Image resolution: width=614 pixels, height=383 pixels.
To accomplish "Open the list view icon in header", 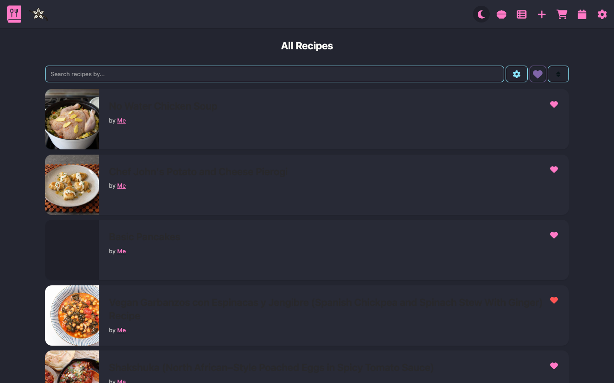I will coord(522,14).
